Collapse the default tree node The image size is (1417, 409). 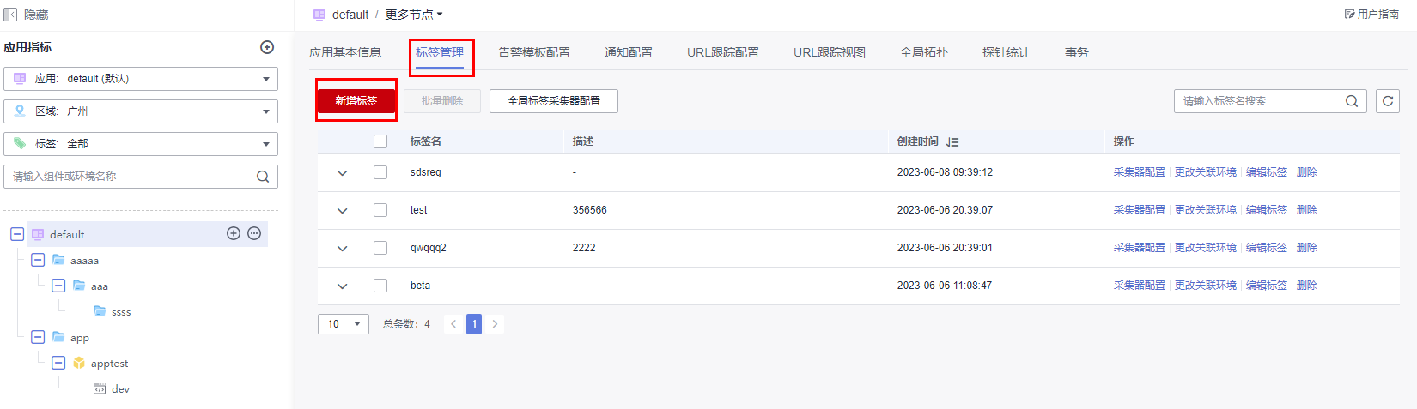pos(17,234)
